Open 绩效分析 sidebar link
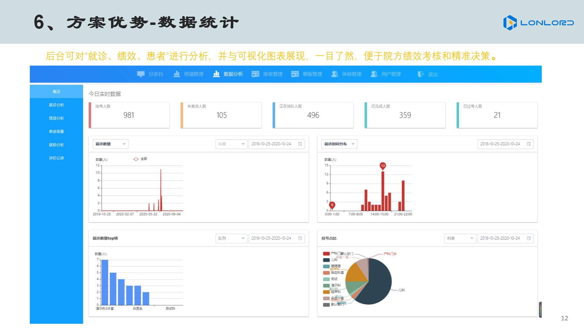 tap(56, 118)
